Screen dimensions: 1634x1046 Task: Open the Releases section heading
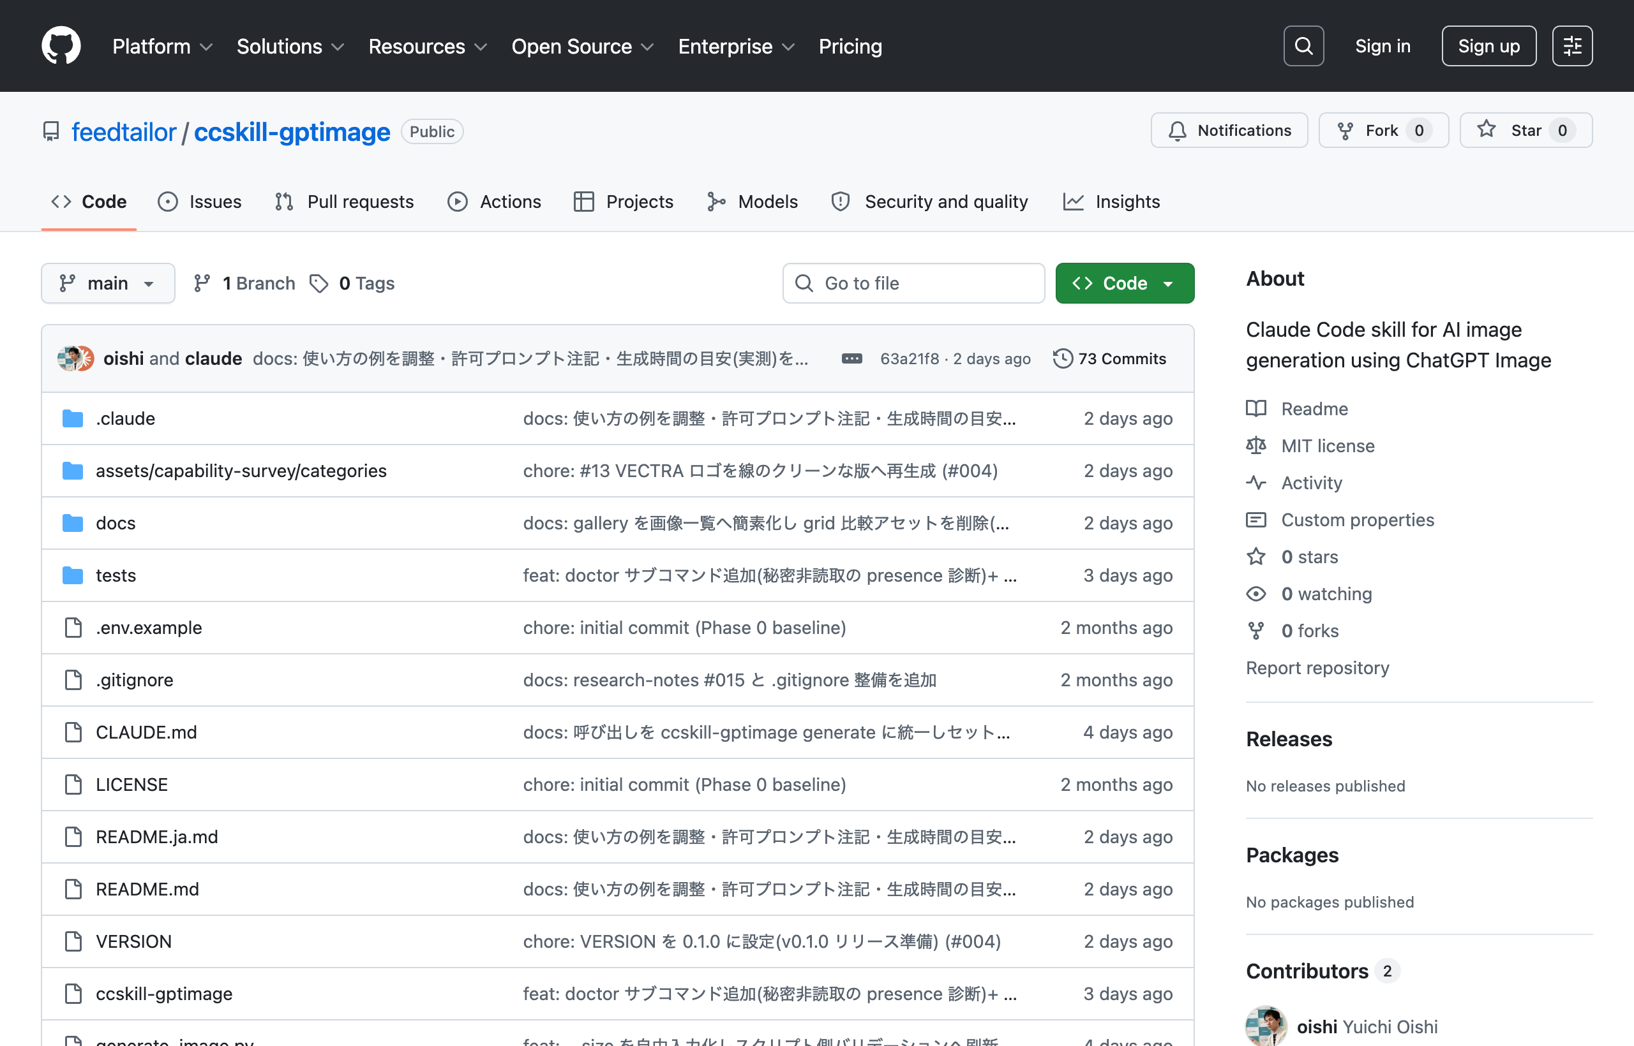click(1289, 739)
